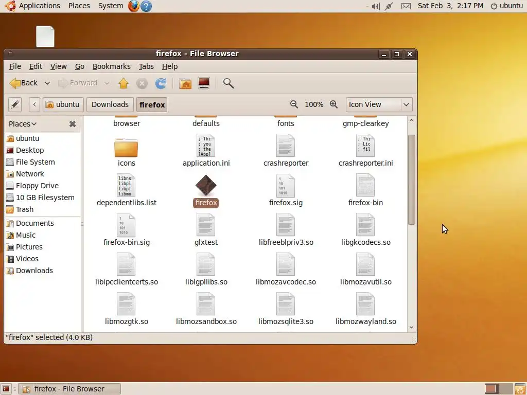The height and width of the screenshot is (395, 527).
Task: Open the File menu
Action: point(15,66)
